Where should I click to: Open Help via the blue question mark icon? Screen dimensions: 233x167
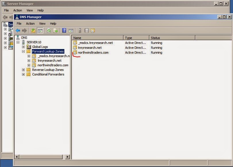64,30
